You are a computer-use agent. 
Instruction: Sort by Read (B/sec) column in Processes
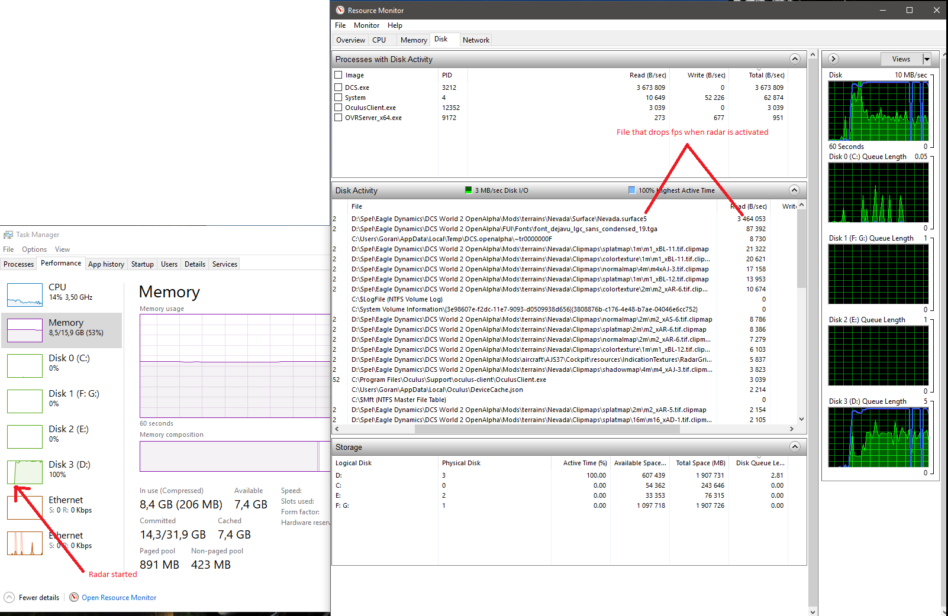click(x=648, y=75)
